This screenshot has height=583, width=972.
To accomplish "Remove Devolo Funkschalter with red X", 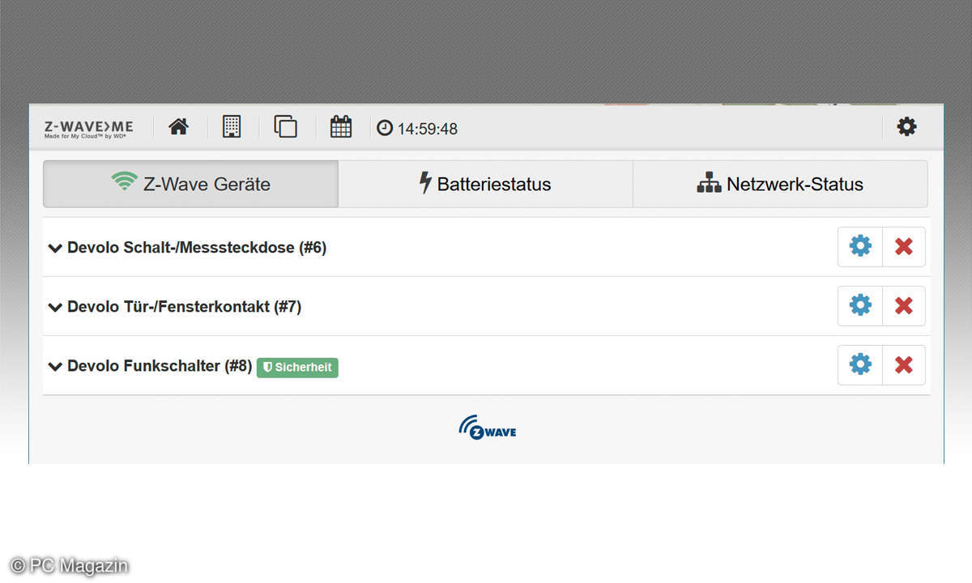I will pyautogui.click(x=904, y=364).
